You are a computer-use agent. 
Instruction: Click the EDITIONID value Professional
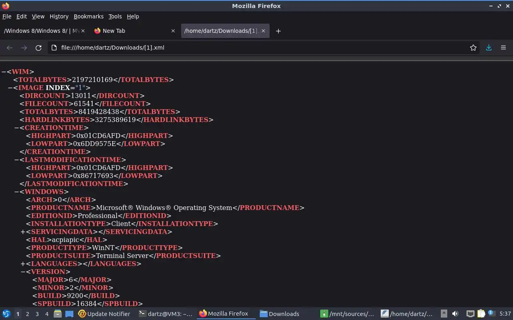[x=97, y=216]
